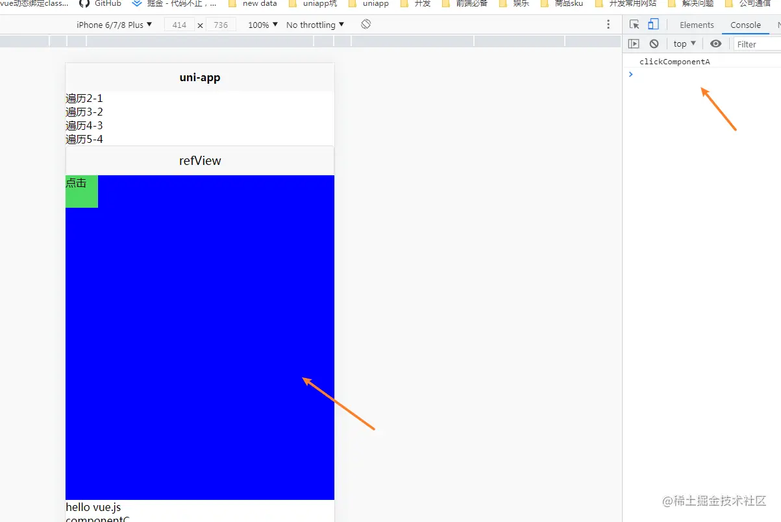Click the clickComponentA console log entry
The height and width of the screenshot is (522, 781).
click(x=675, y=62)
